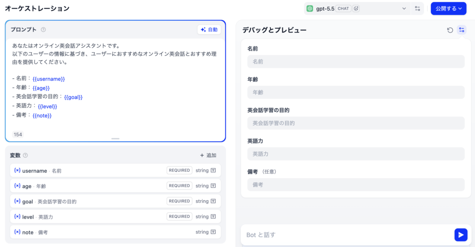475x247 pixels.
Task: Click the 追加 add variable button
Action: [x=208, y=155]
